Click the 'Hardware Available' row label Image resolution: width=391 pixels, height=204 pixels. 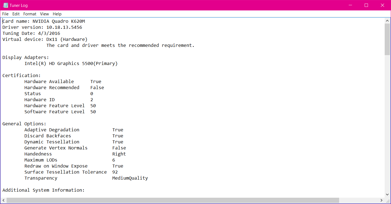point(49,81)
